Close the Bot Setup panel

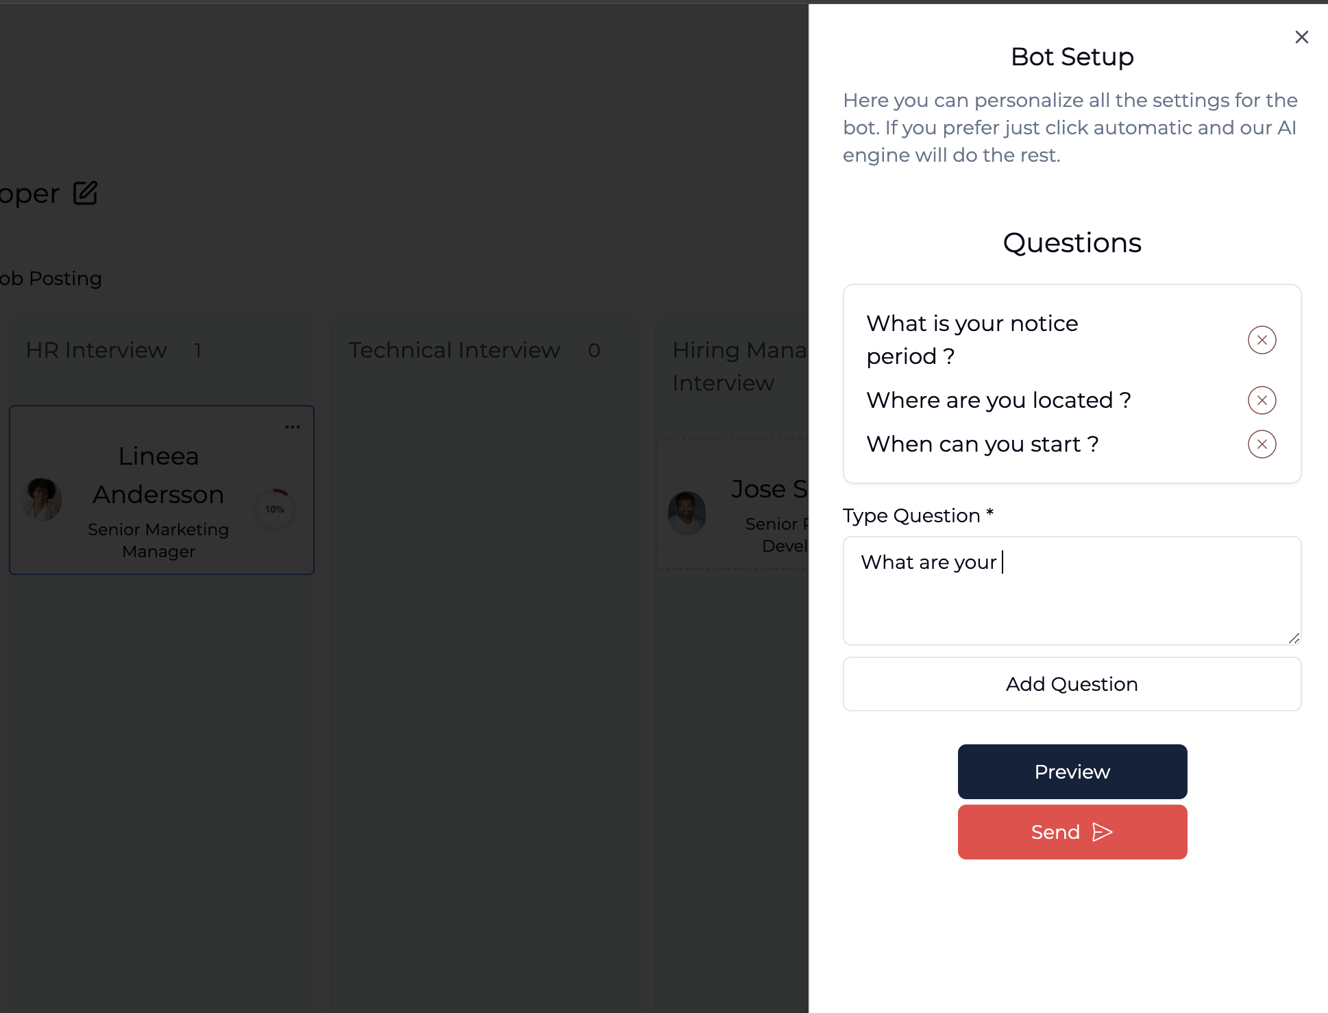tap(1301, 37)
